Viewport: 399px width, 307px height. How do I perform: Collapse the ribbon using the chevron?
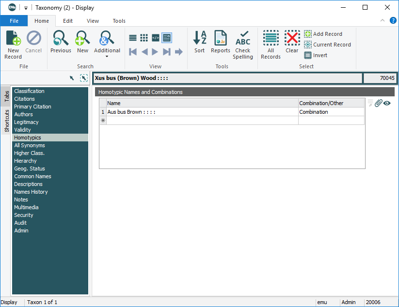(383, 21)
